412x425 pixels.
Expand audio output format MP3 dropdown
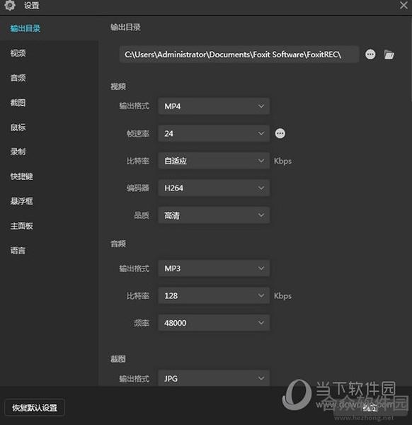[214, 268]
